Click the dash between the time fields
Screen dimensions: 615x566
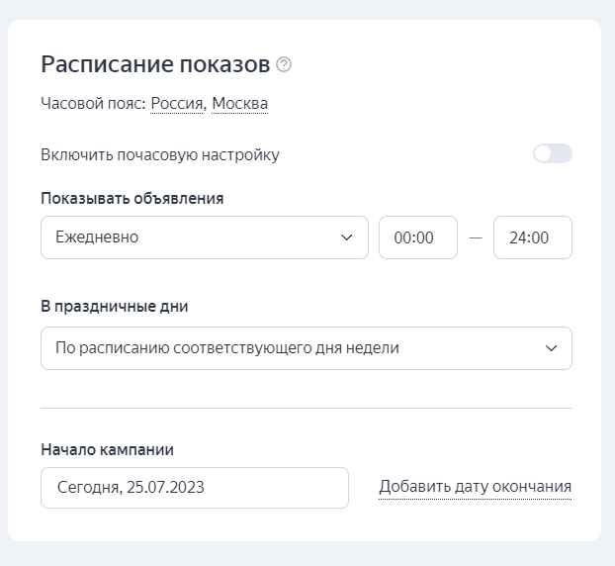[476, 237]
